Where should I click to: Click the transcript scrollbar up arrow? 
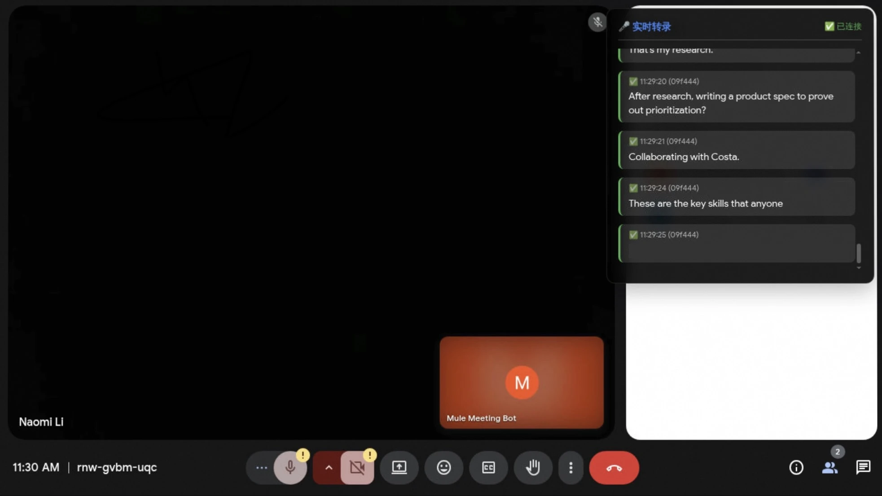858,53
